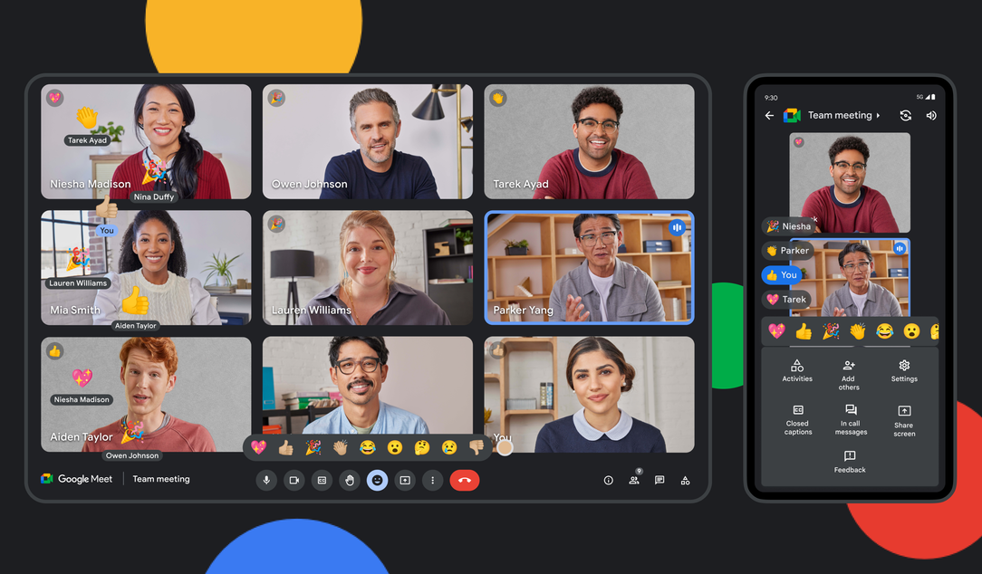
Task: Mute the microphone in the desktop toolbar
Action: click(266, 480)
